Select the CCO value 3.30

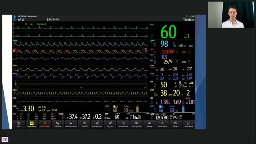point(28,108)
